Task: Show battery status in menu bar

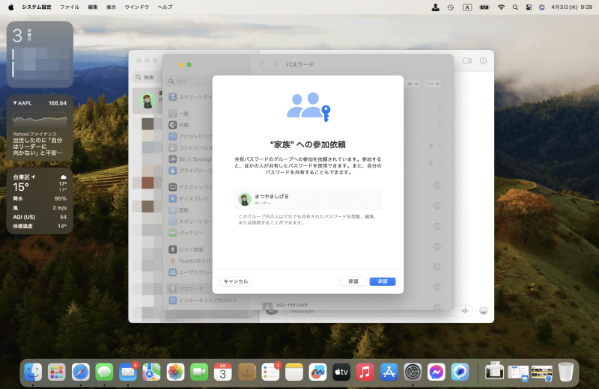Action: click(484, 7)
